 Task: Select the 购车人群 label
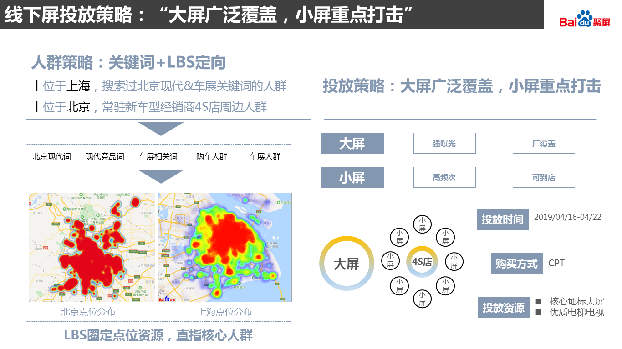tap(211, 157)
